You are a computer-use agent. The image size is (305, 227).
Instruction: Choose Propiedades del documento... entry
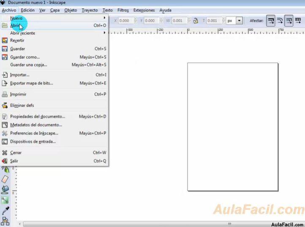coord(54,116)
